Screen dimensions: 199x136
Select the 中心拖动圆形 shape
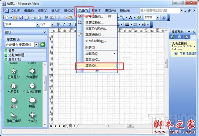32,88
